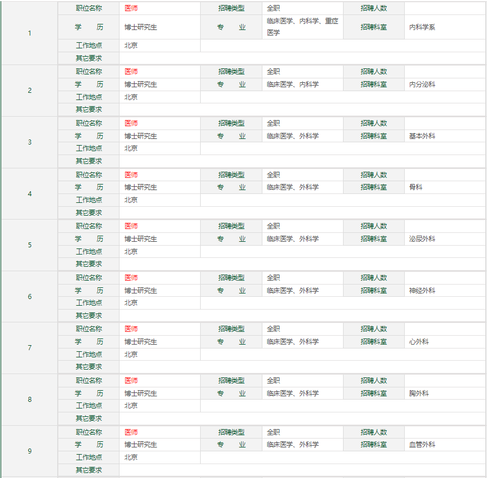This screenshot has width=487, height=478.
Task: Click the 医师 link for 基本外科 position
Action: [131, 123]
